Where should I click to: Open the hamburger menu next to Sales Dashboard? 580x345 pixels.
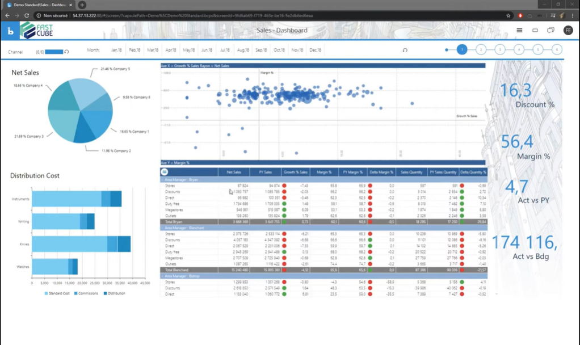tap(519, 30)
